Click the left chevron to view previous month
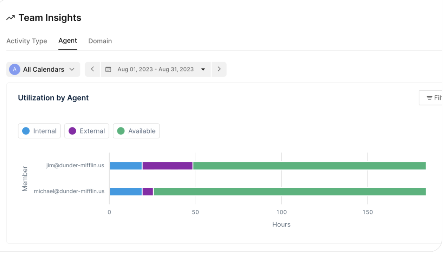Viewport: 443px width, 260px height. 92,69
